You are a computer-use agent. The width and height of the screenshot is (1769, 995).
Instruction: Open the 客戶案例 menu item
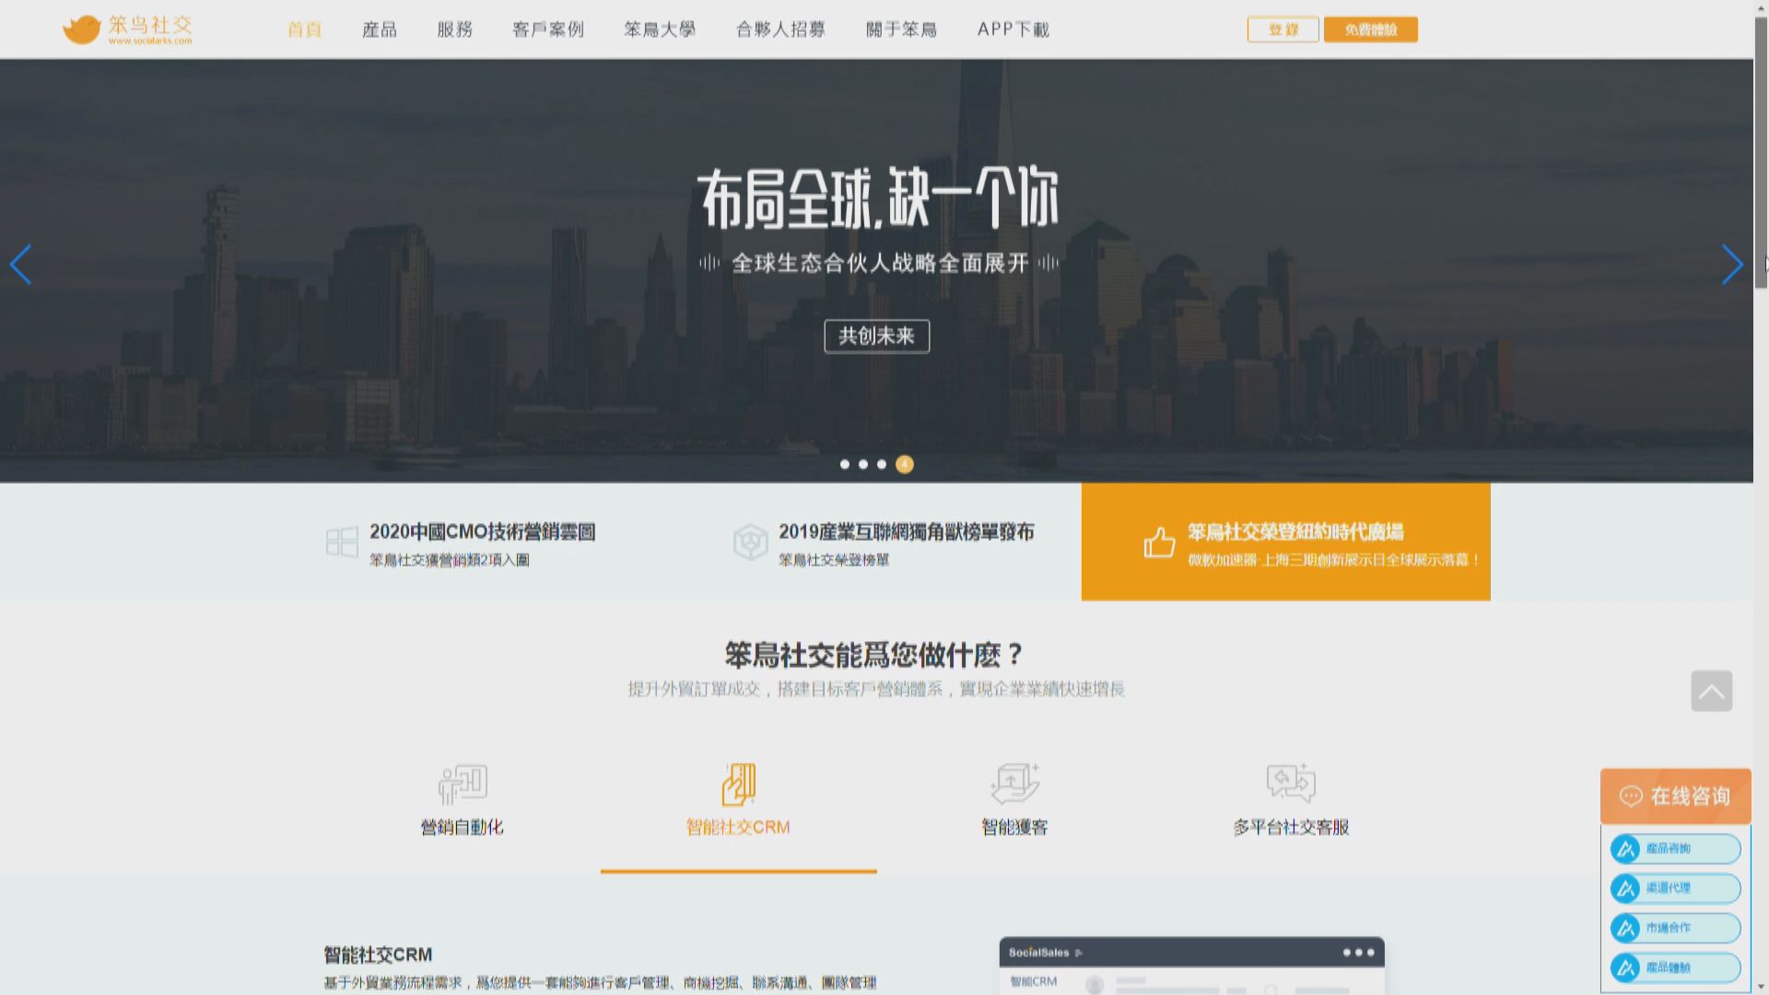pyautogui.click(x=547, y=29)
